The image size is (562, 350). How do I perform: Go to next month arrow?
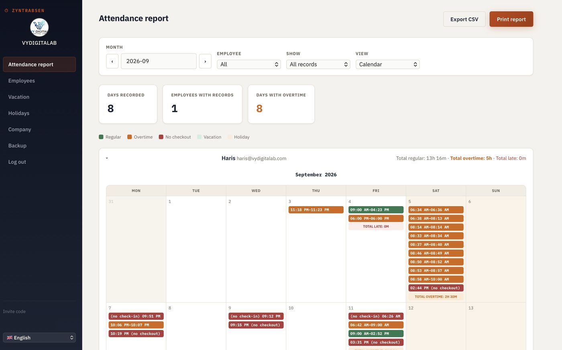click(x=205, y=61)
